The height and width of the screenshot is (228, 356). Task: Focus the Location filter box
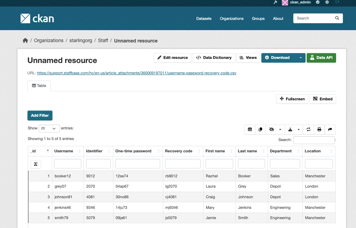[x=319, y=164]
